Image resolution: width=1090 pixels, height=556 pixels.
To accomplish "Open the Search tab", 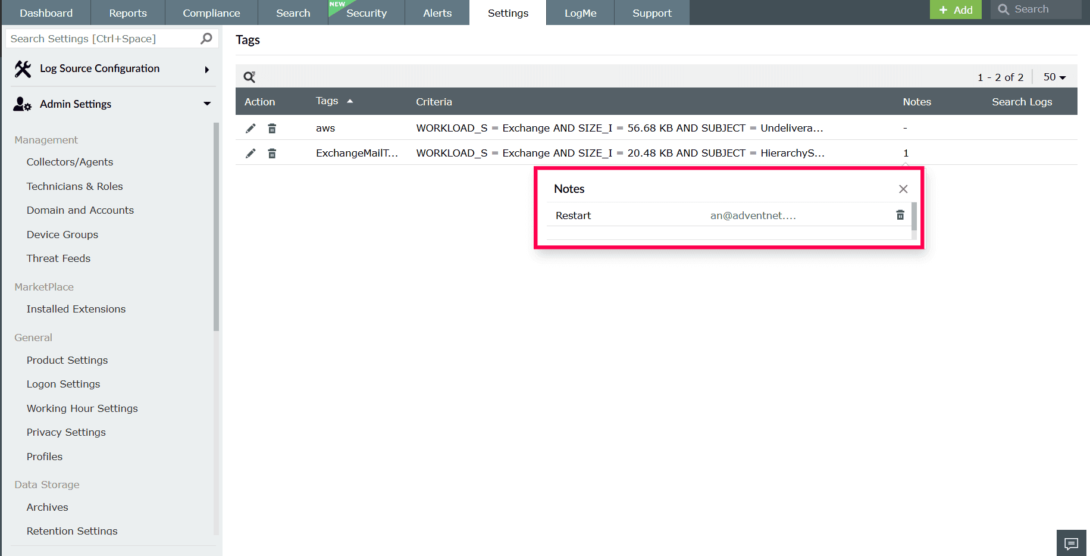I will tap(293, 13).
